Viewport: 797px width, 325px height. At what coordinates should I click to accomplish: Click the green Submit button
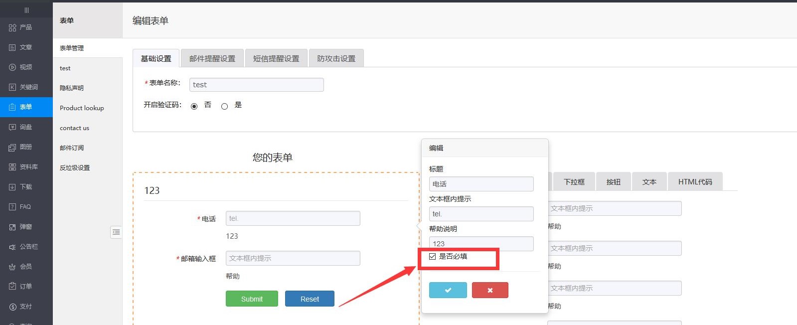point(252,299)
